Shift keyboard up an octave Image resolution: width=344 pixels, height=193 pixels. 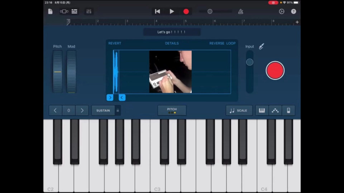(82, 110)
